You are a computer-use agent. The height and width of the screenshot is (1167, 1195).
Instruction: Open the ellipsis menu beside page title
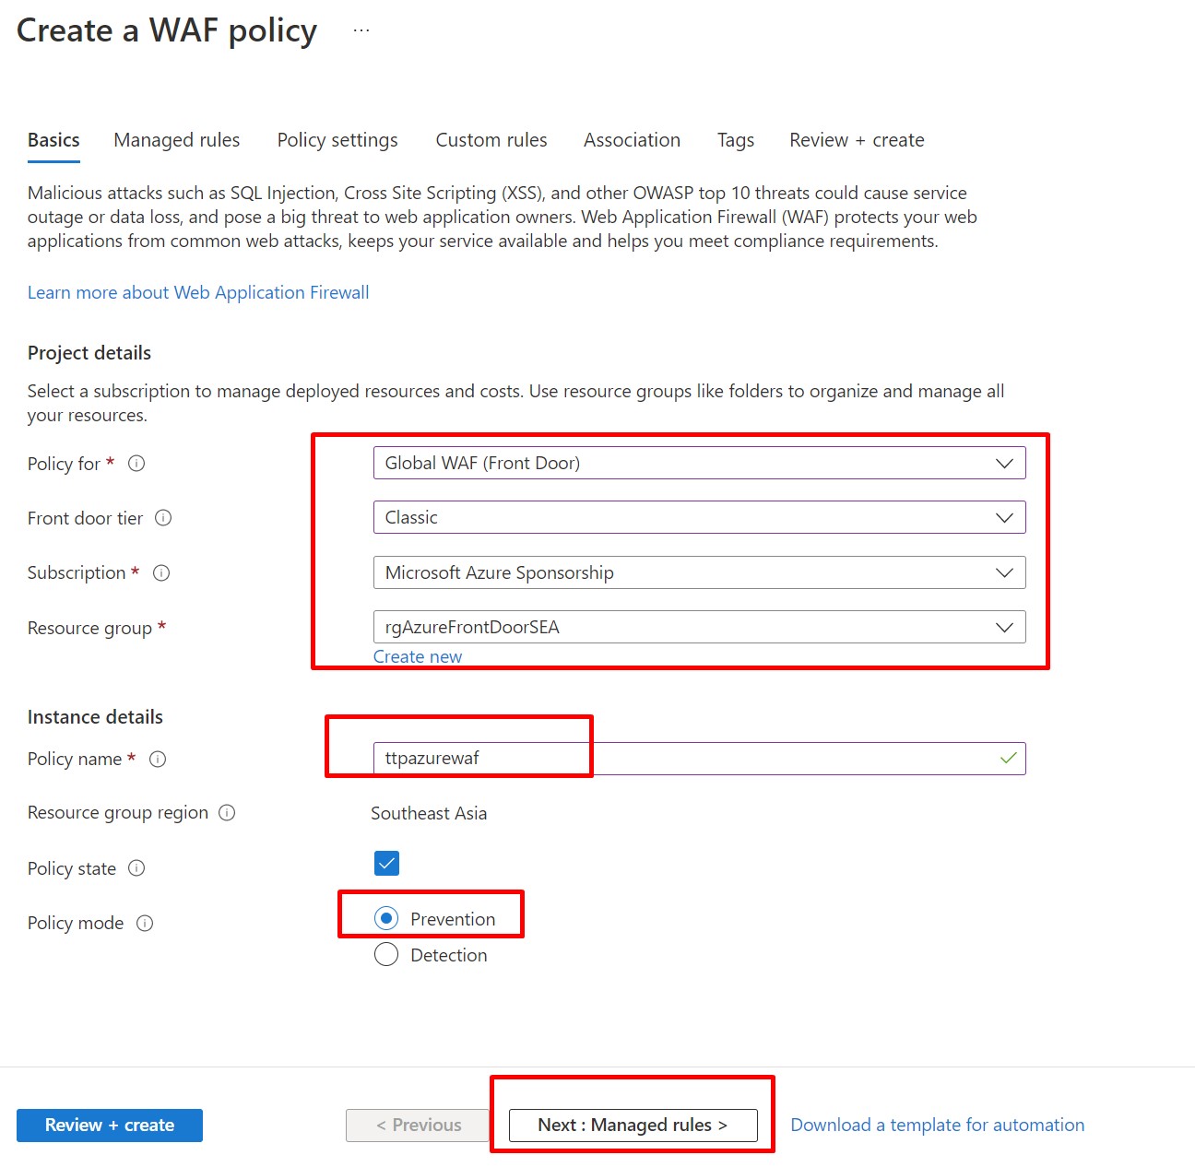pyautogui.click(x=361, y=30)
